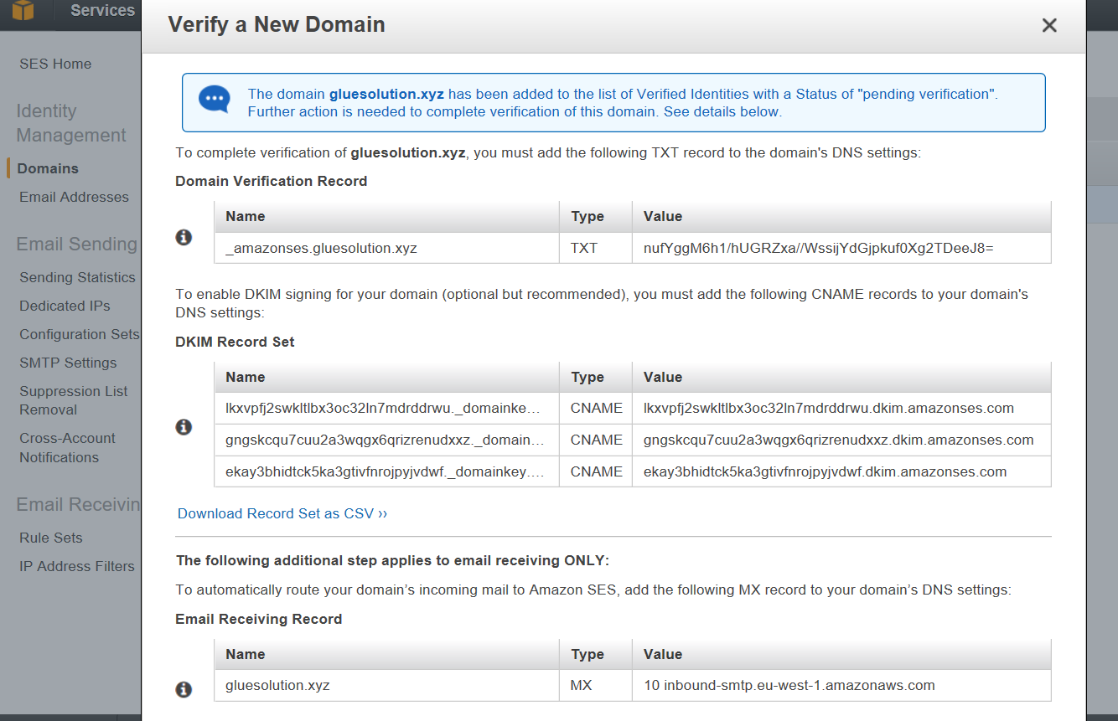The height and width of the screenshot is (721, 1118).
Task: Select value gngskcqu7cuu2a3wqgx6qrizrenudxxz.dkim.amazonses.com
Action: 841,440
